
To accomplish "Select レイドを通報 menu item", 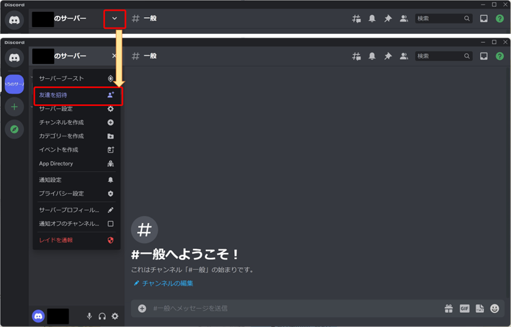I will pyautogui.click(x=76, y=240).
